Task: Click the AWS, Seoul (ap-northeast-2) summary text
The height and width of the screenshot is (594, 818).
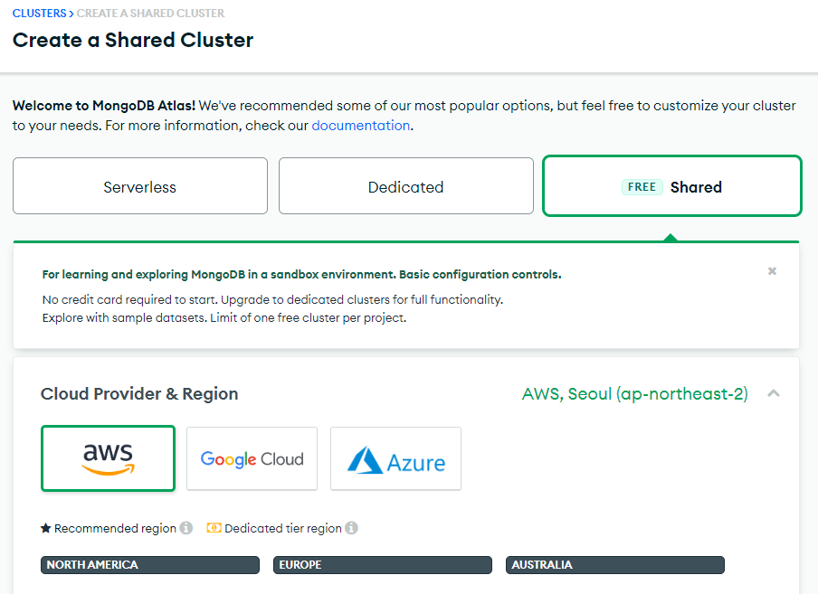Action: point(635,394)
